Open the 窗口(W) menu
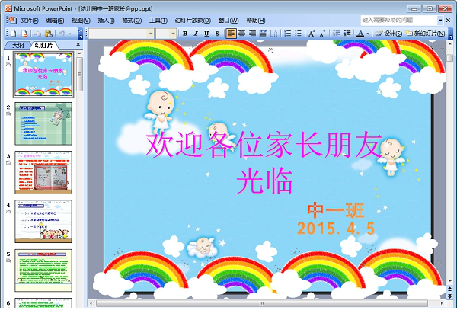This screenshot has height=320, width=457. pos(228,21)
